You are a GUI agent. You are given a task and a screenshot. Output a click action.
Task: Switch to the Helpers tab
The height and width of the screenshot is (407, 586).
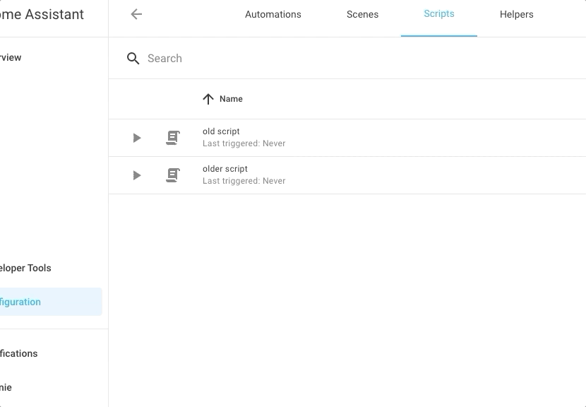click(x=516, y=13)
